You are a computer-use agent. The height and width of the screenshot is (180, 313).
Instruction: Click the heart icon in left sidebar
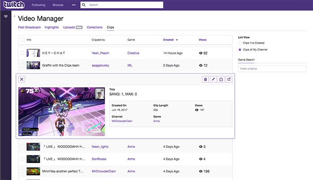pos(6,17)
